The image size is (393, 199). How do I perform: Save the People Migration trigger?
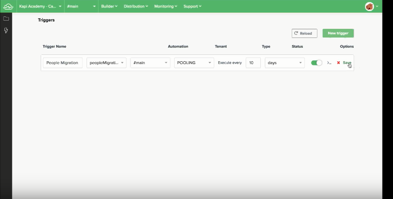pyautogui.click(x=347, y=63)
